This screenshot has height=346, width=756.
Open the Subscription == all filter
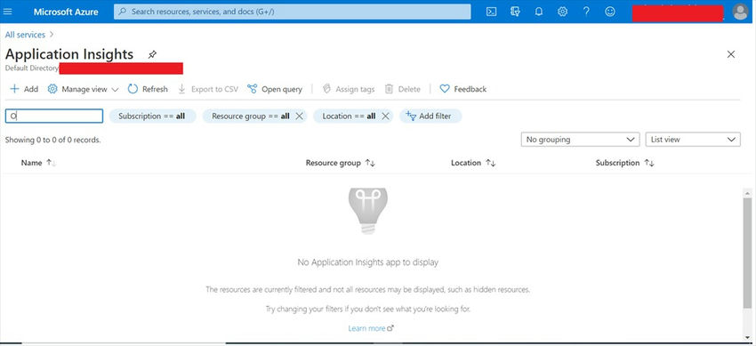(152, 117)
